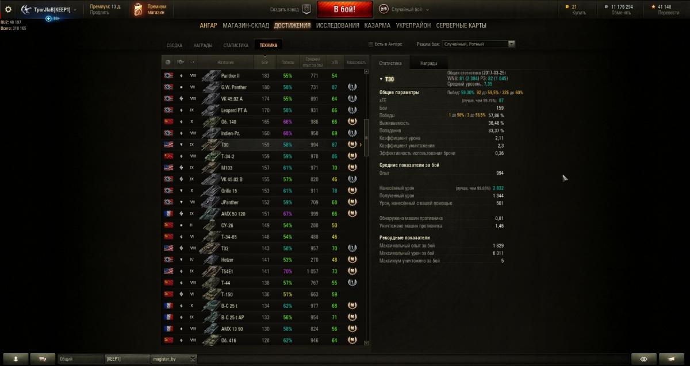Click the mastery badge for T30
690x366 pixels.
[352, 145]
